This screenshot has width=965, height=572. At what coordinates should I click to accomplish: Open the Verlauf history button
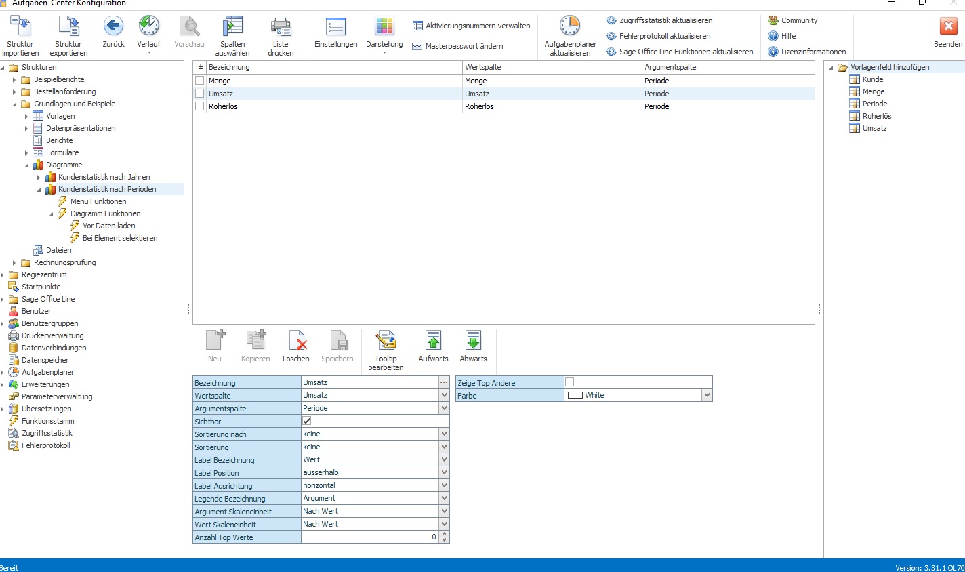coord(149,26)
